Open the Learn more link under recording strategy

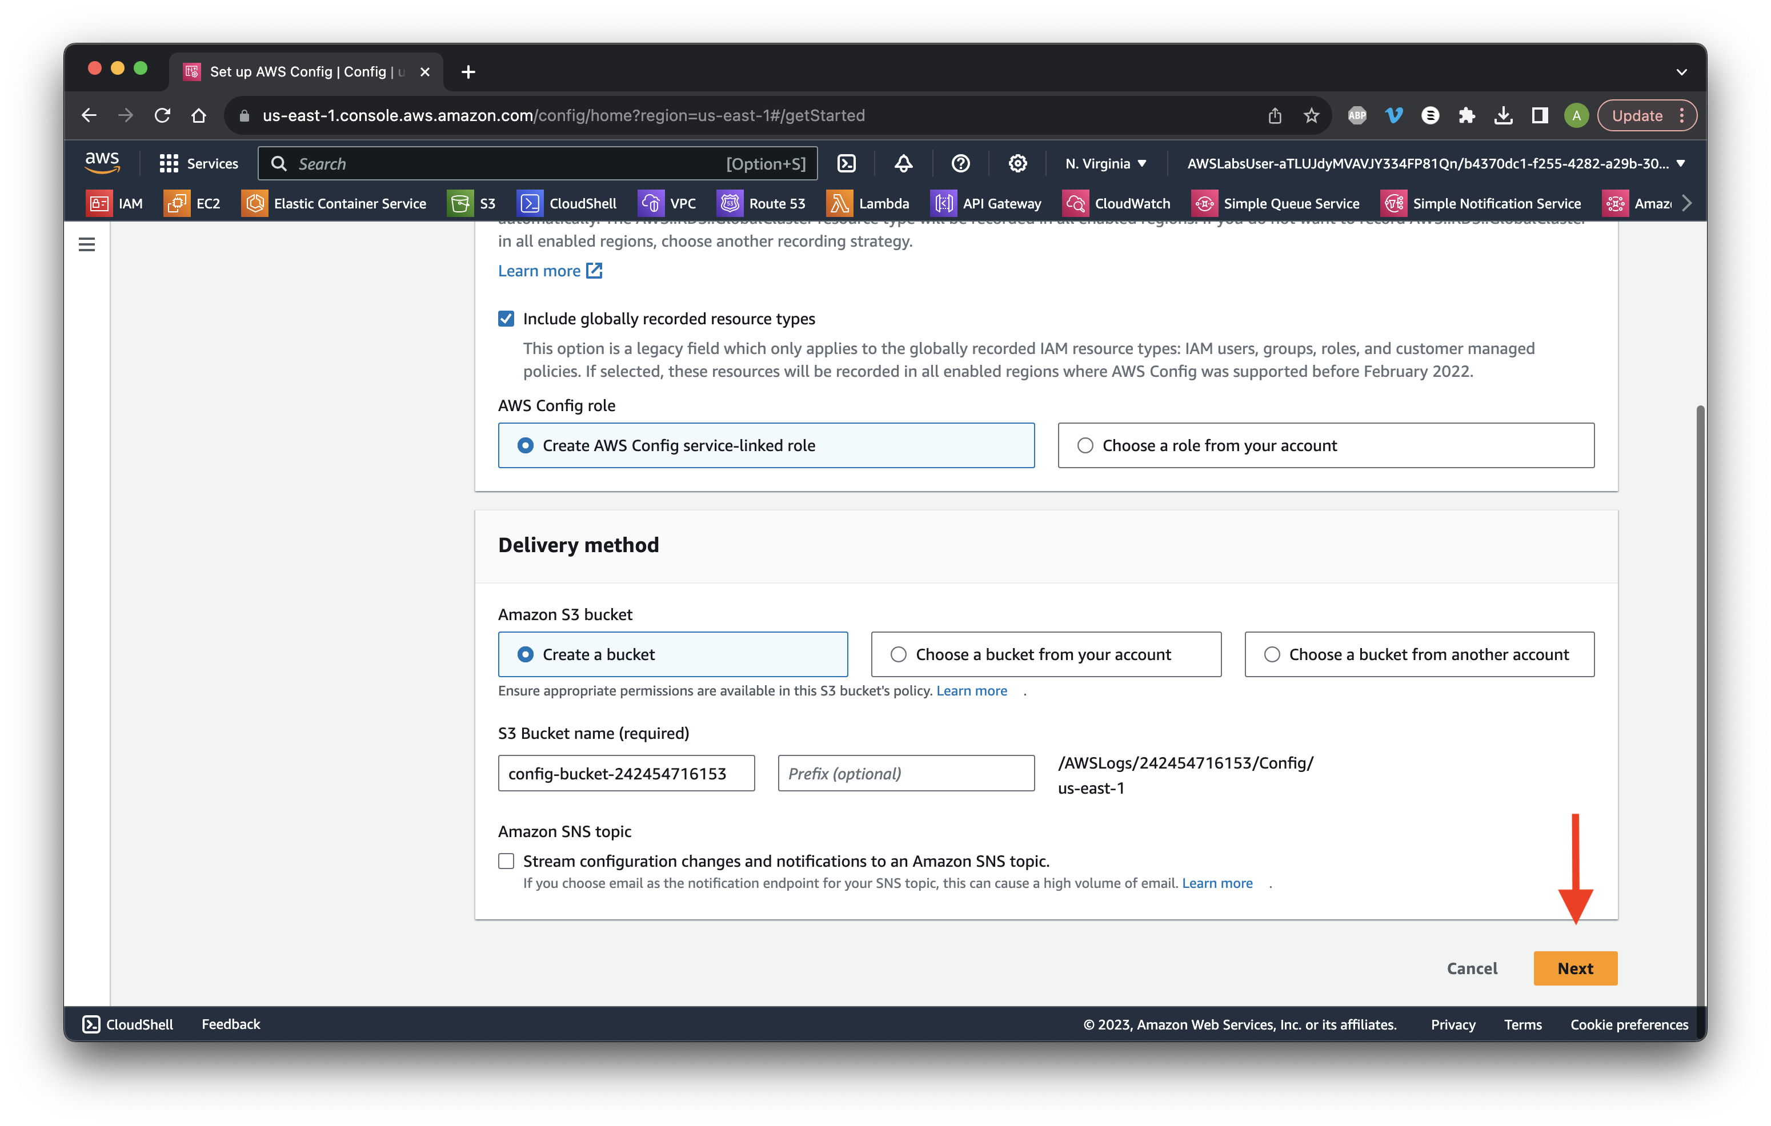tap(550, 271)
